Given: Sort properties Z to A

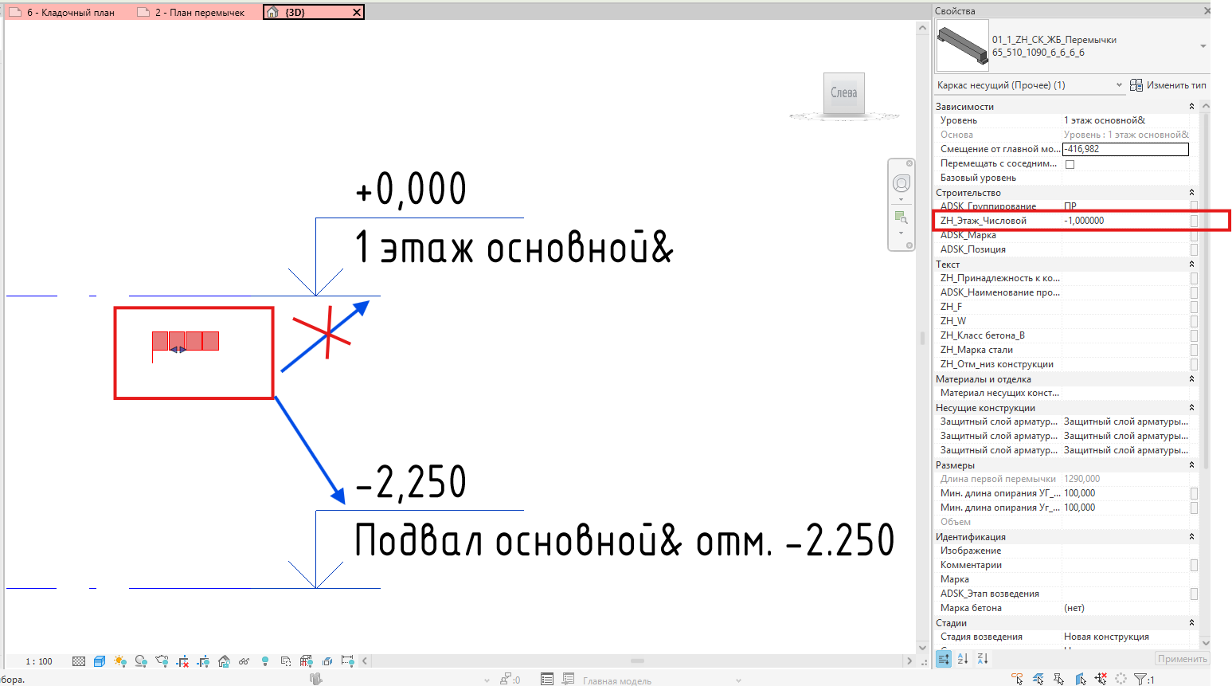Looking at the screenshot, I should (983, 659).
